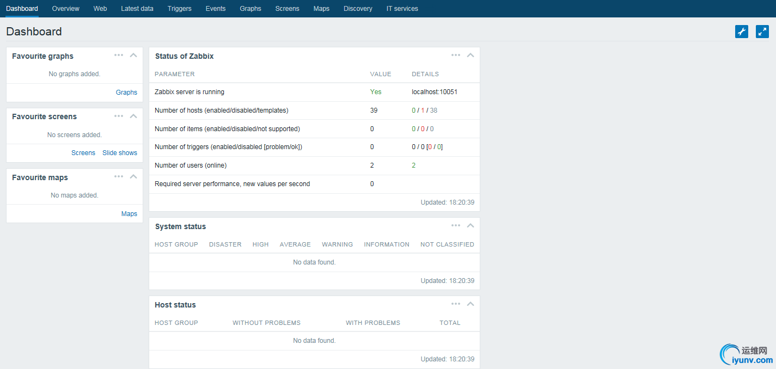Select 'Number of hosts' parameter text
The height and width of the screenshot is (369, 776).
click(222, 110)
